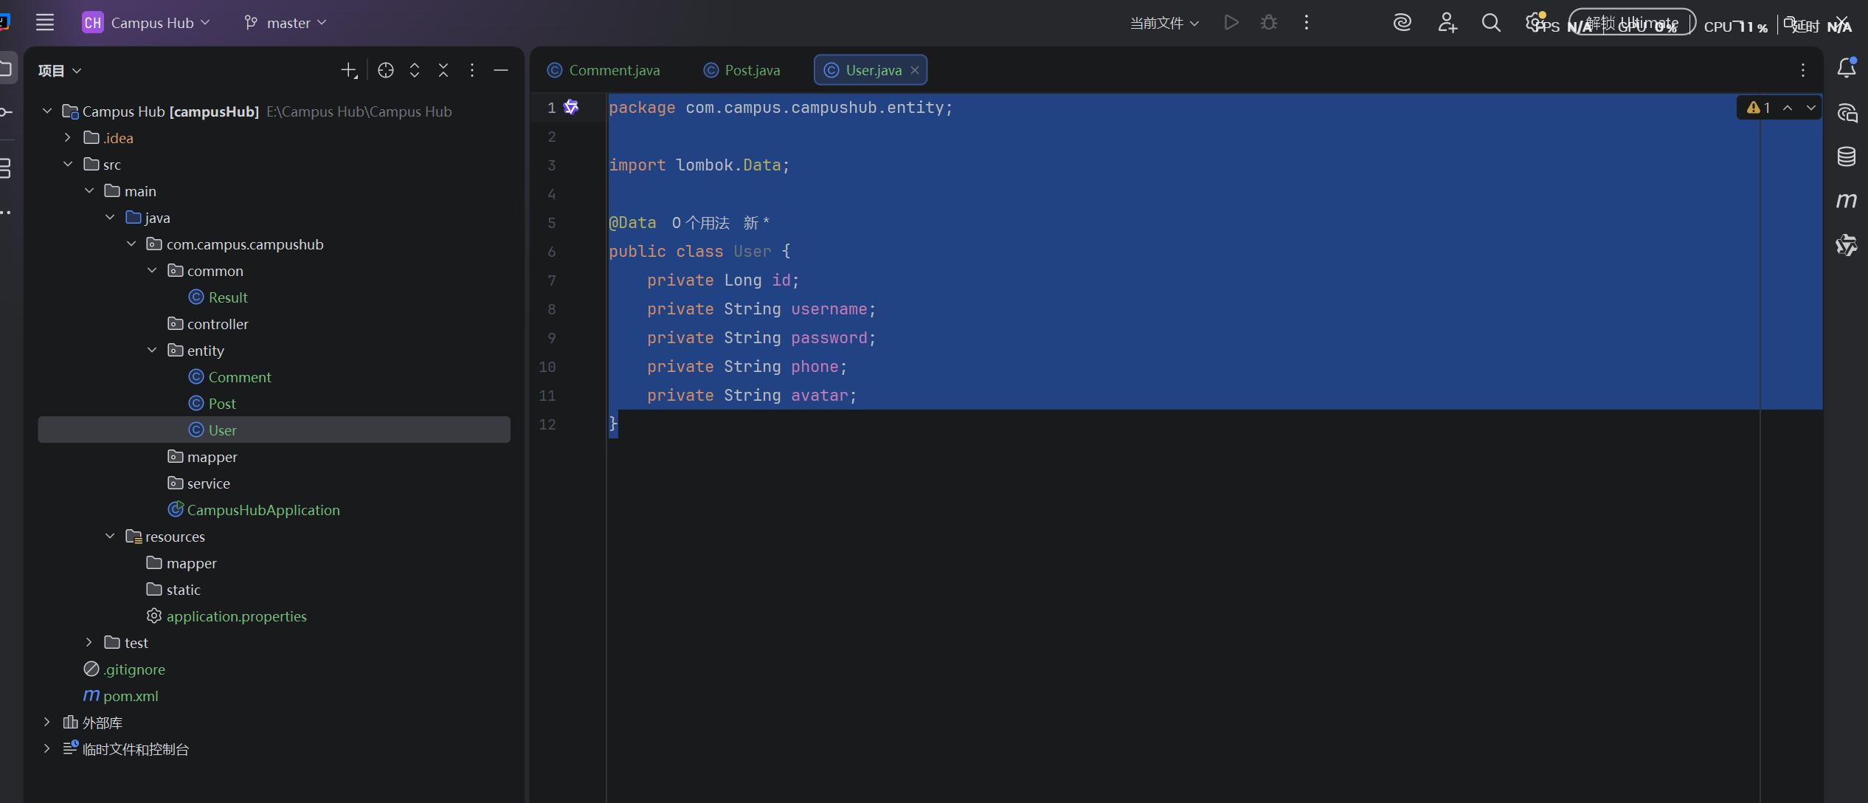The image size is (1868, 803).
Task: Open the Notifications bell icon
Action: 1846,69
